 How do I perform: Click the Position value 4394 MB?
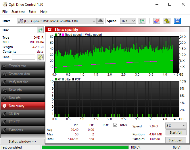coord(156,134)
